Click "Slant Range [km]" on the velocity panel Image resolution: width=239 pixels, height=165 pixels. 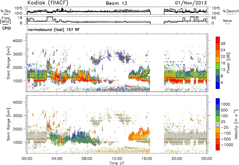[x=8, y=124]
